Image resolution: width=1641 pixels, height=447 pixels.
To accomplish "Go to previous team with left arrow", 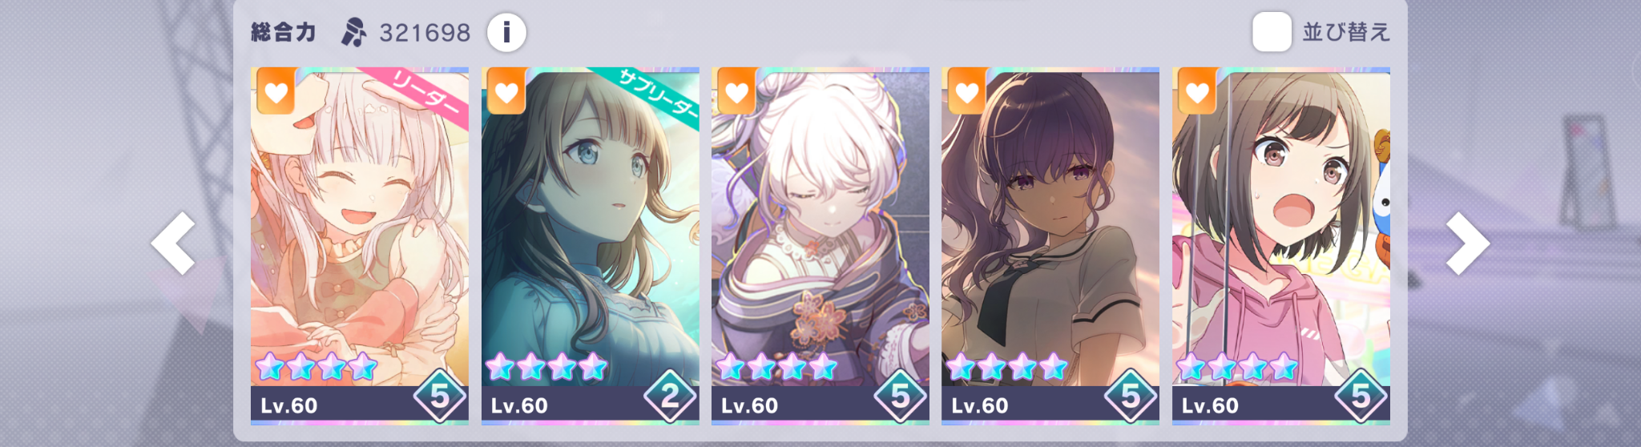I will 173,244.
